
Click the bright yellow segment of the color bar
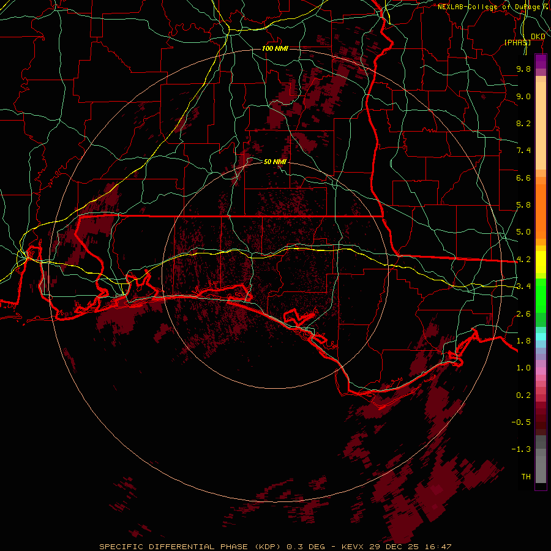point(541,262)
